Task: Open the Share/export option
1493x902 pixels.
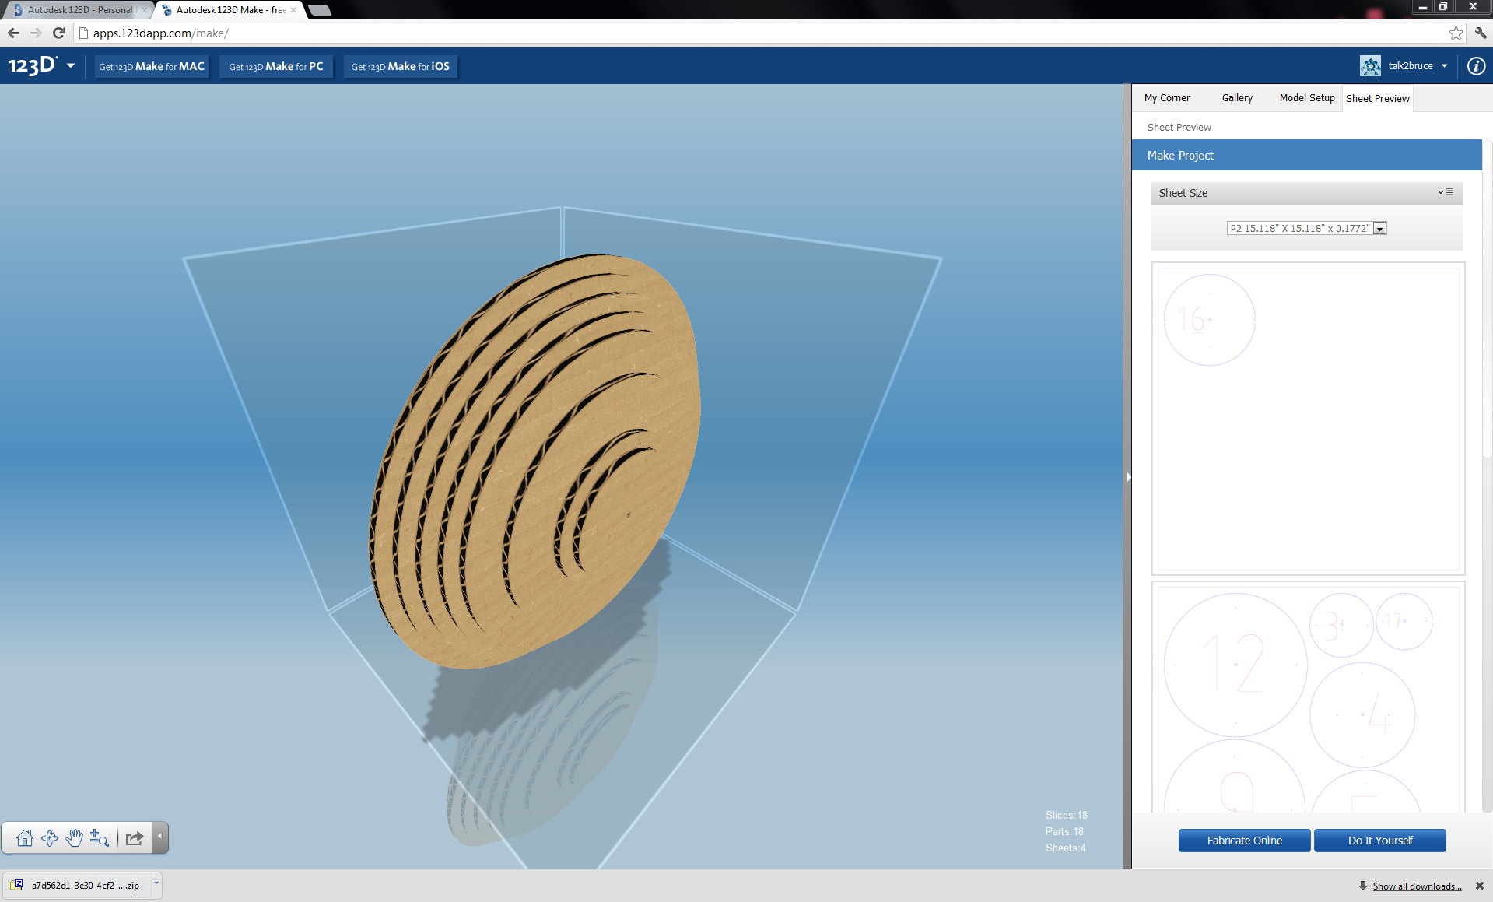Action: pyautogui.click(x=133, y=838)
